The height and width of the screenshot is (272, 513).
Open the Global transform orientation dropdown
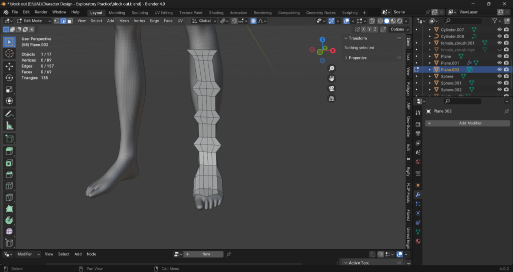coord(204,21)
